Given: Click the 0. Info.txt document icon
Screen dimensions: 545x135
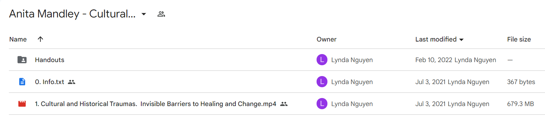Looking at the screenshot, I should 22,82.
